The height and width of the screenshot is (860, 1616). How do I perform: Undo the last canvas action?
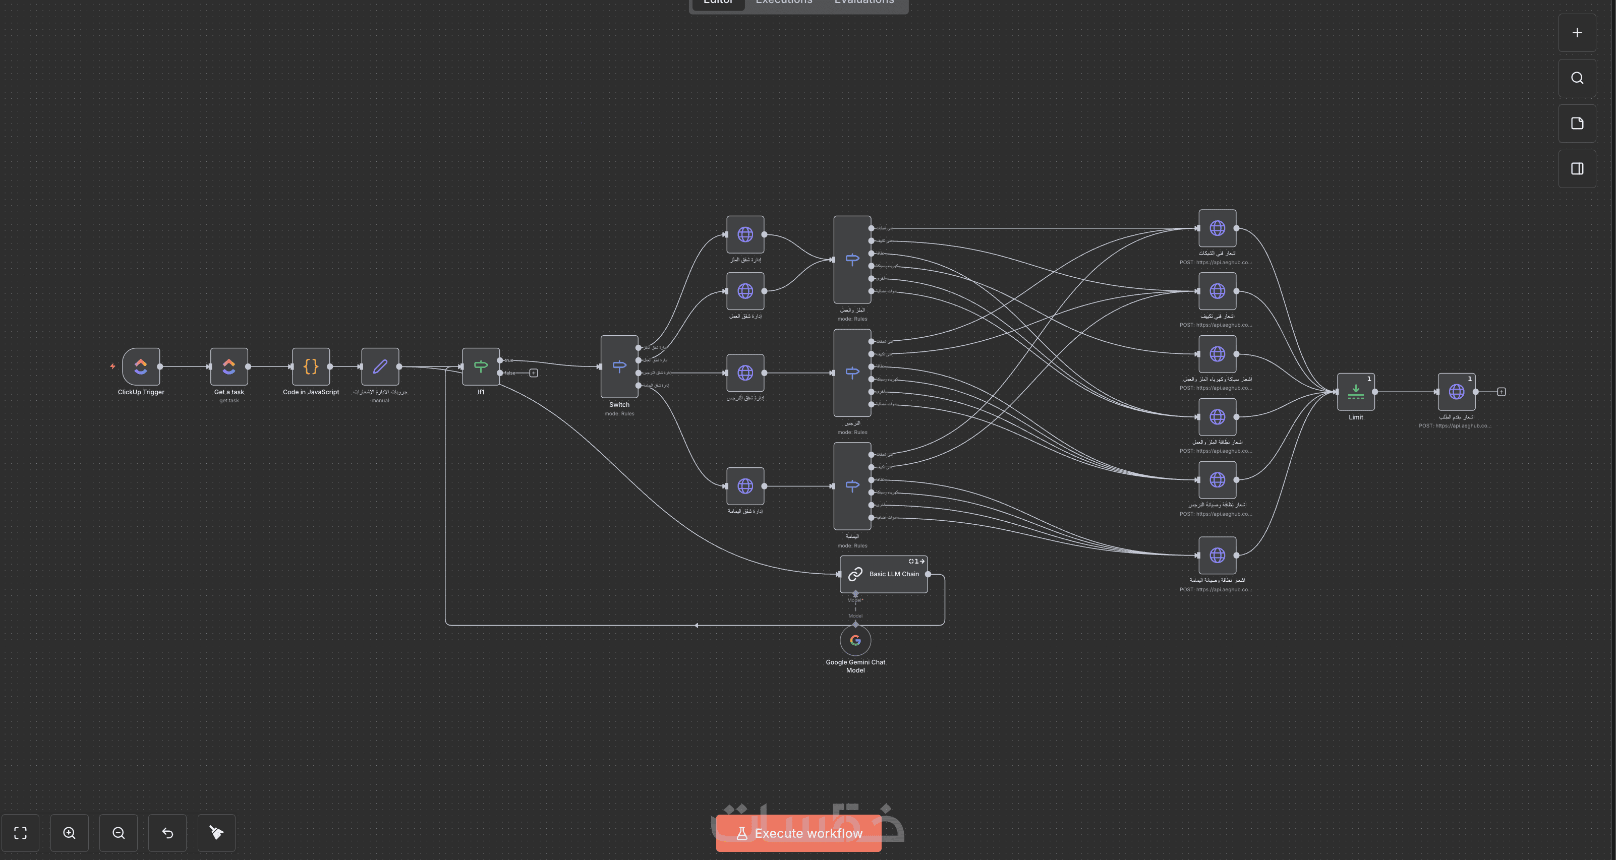pyautogui.click(x=167, y=832)
